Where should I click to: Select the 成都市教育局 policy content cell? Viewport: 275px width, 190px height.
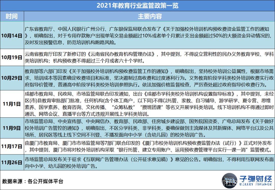pyautogui.click(x=149, y=104)
